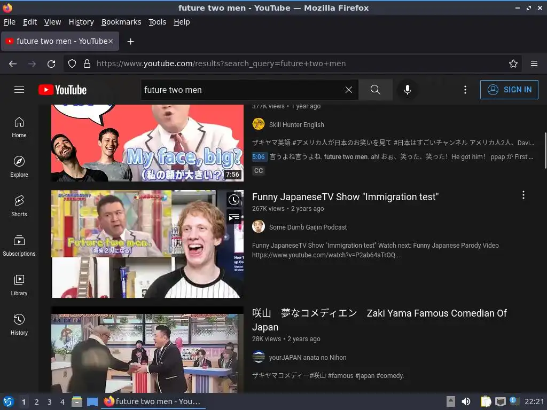Open My face, big? video thumbnail
Image resolution: width=547 pixels, height=410 pixels.
[147, 143]
